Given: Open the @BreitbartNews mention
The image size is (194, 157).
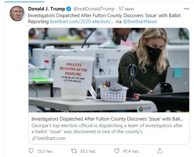Looking at the screenshot, I should [139, 22].
